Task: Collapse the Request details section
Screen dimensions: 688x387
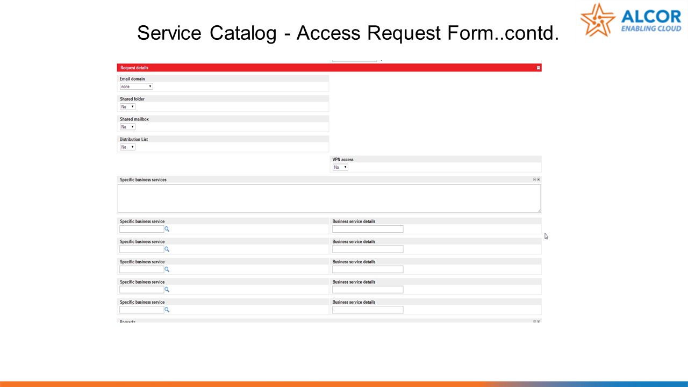Action: pyautogui.click(x=538, y=68)
